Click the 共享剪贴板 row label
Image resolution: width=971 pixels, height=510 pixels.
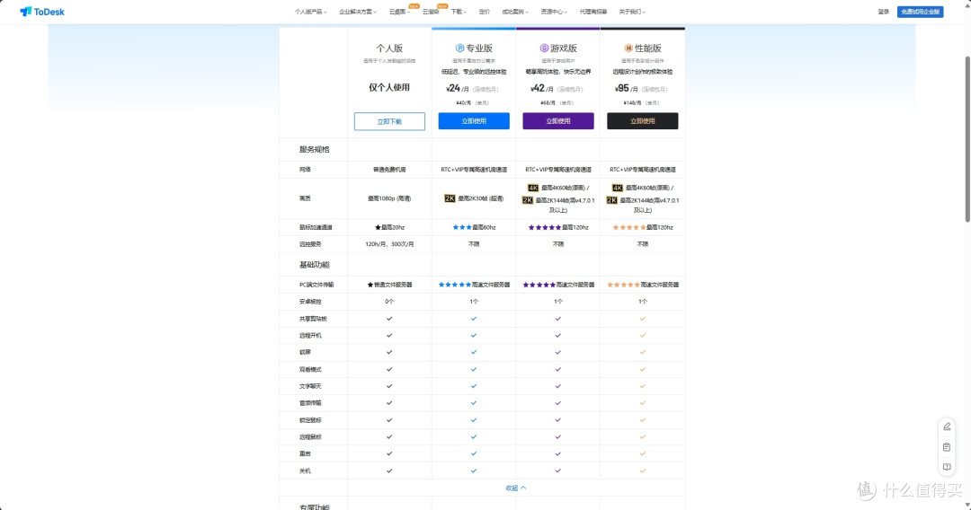313,319
